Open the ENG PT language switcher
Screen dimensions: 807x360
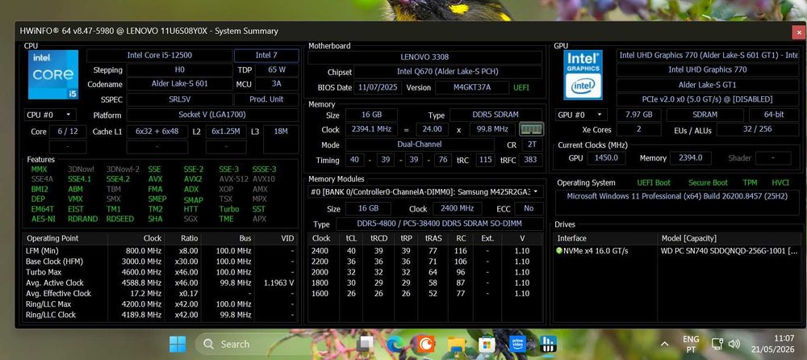point(691,344)
